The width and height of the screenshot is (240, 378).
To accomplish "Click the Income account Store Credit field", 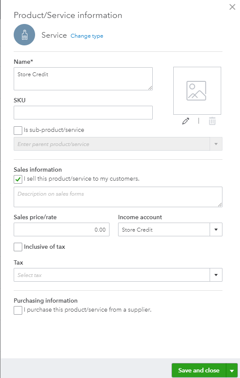I will click(164, 229).
